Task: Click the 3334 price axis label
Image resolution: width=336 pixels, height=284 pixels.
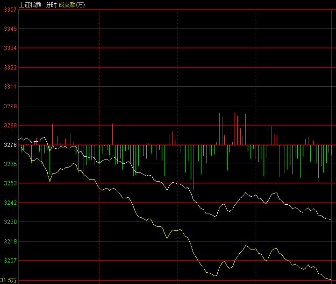Action: [x=10, y=48]
